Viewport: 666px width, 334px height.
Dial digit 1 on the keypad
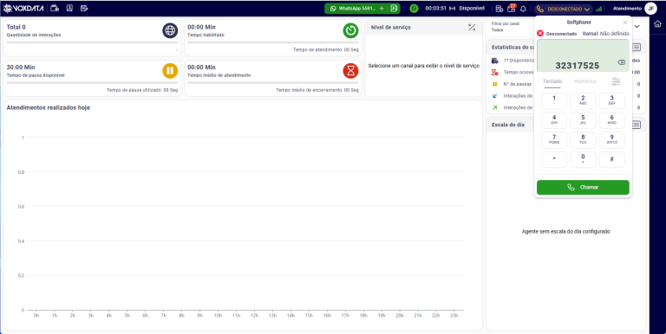click(x=554, y=101)
